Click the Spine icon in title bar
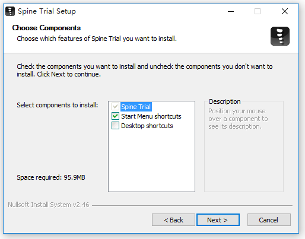 (x=10, y=11)
